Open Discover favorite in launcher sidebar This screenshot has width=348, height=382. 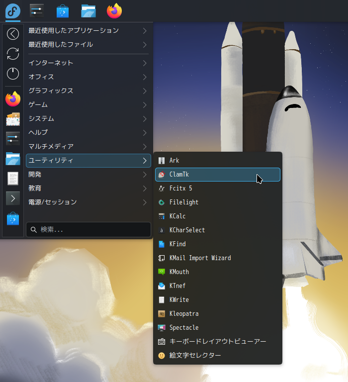(13, 218)
